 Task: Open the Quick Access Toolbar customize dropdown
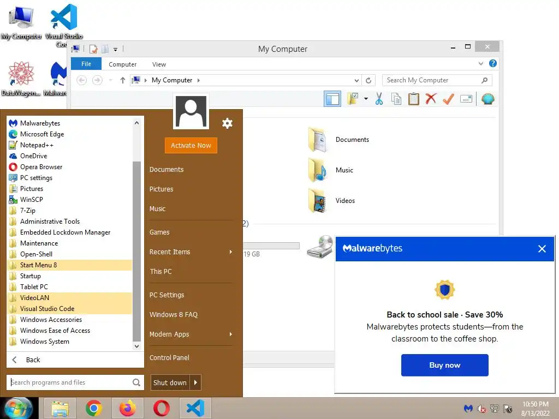coord(115,50)
